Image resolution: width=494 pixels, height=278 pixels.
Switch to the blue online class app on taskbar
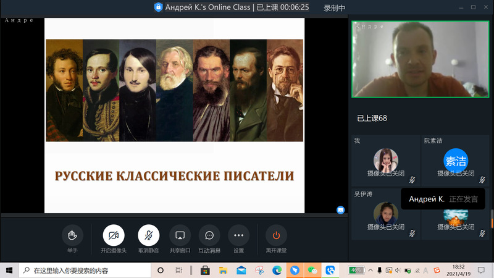[330, 271]
